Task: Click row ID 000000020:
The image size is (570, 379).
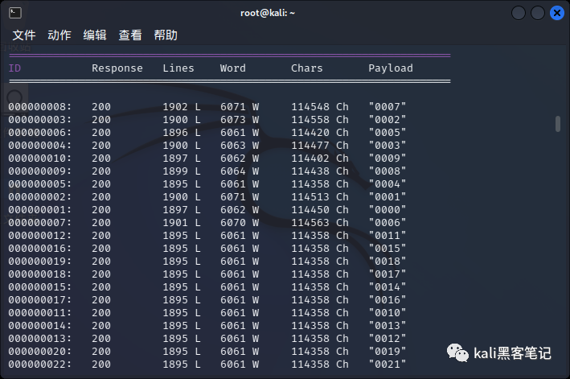Action: pyautogui.click(x=40, y=351)
